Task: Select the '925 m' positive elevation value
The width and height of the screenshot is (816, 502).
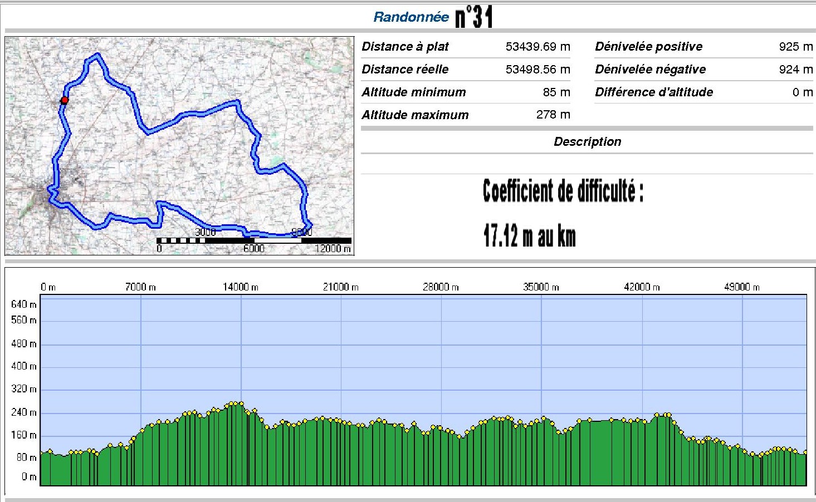Action: (x=796, y=47)
